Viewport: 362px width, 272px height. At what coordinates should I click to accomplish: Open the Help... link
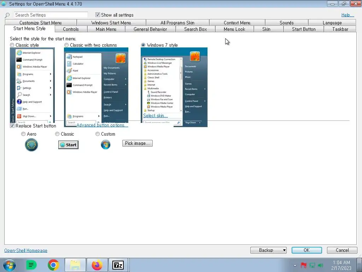click(x=348, y=15)
